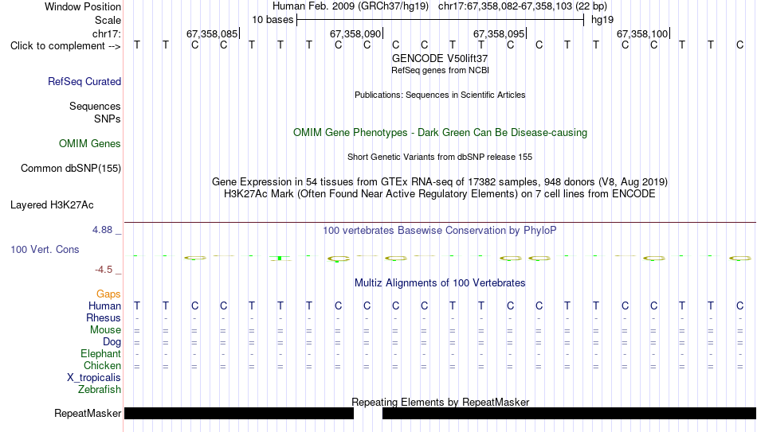Select the Chicken alignment row label
Image resolution: width=757 pixels, height=432 pixels.
click(102, 365)
